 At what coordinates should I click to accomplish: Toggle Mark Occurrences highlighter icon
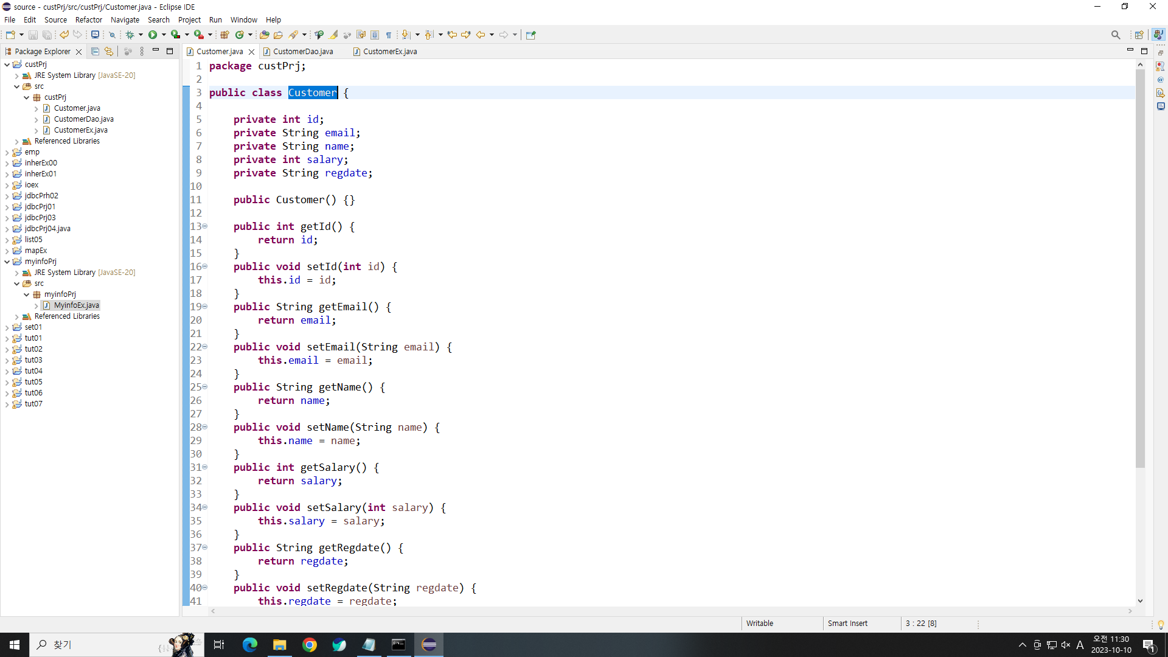[x=334, y=35]
